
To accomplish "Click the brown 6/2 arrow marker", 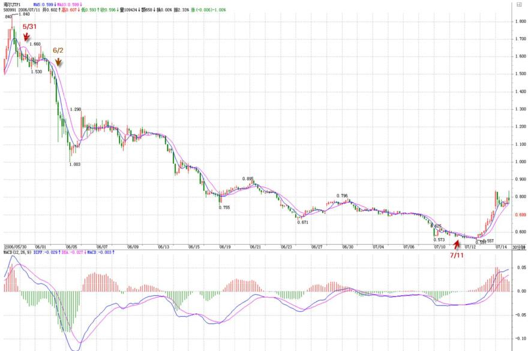I will [x=58, y=62].
